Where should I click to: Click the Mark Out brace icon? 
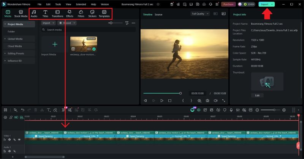click(x=191, y=100)
